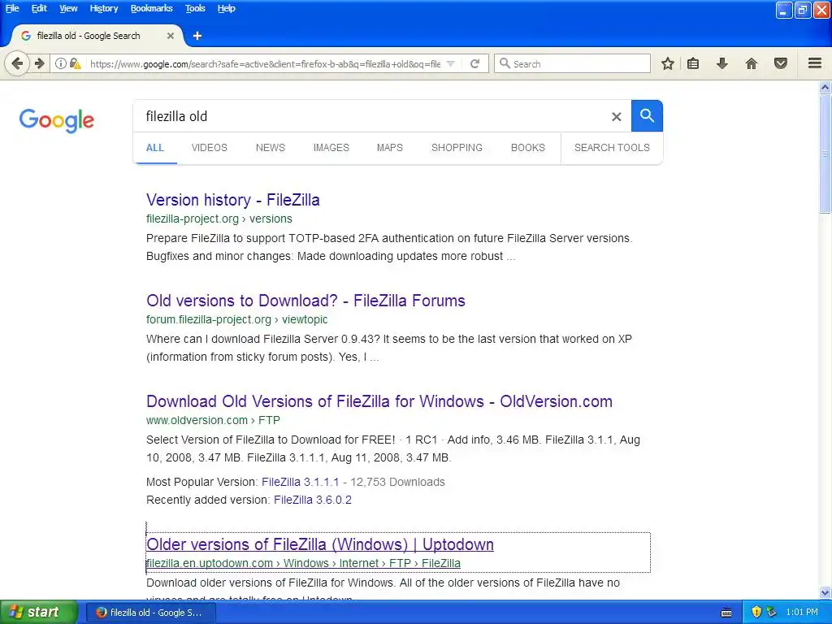The image size is (832, 624).
Task: Open the View menu
Action: coord(68,8)
